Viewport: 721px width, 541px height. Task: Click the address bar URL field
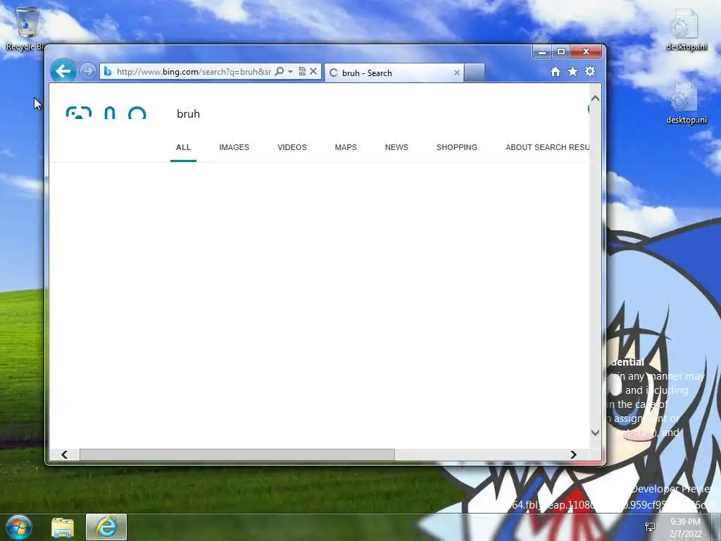[x=194, y=71]
